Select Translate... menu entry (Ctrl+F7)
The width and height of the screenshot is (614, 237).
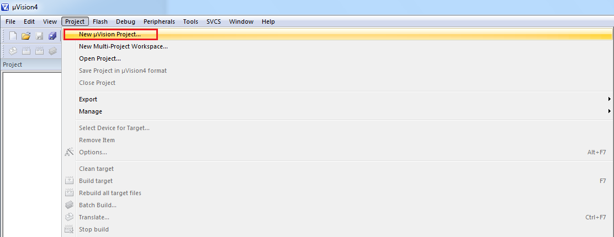338,217
